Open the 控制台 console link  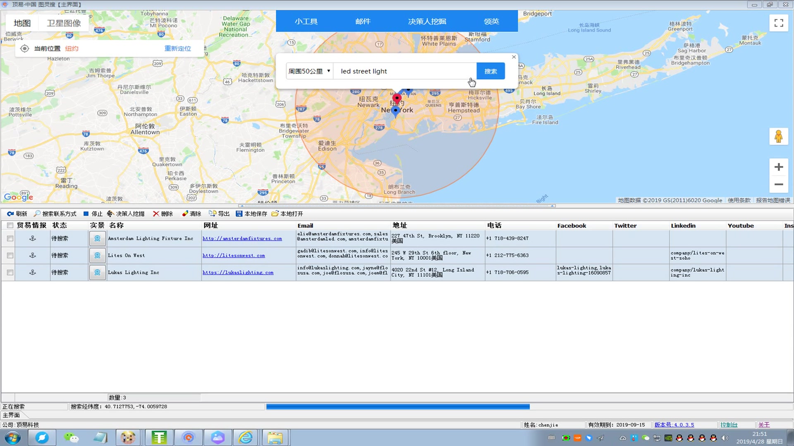[729, 425]
